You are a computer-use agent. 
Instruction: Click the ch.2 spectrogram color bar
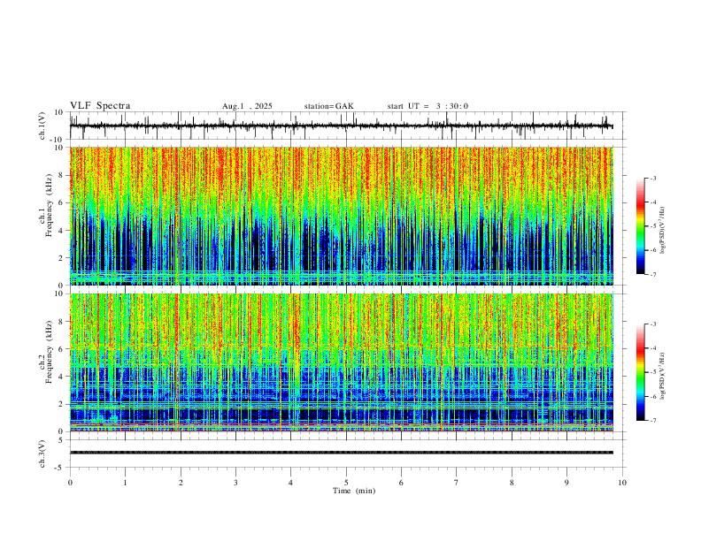(641, 372)
